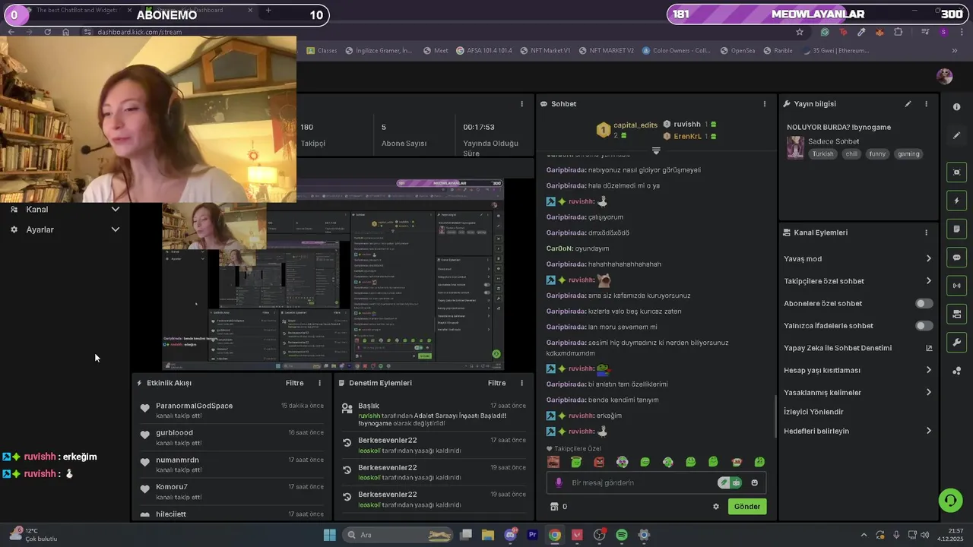The image size is (973, 547).
Task: Click the wrench icon in right sidebar
Action: point(956,343)
